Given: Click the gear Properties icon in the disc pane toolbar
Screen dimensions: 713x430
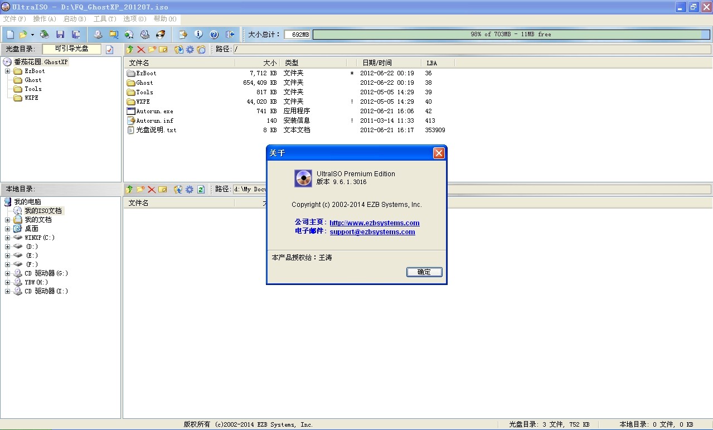Looking at the screenshot, I should [190, 50].
